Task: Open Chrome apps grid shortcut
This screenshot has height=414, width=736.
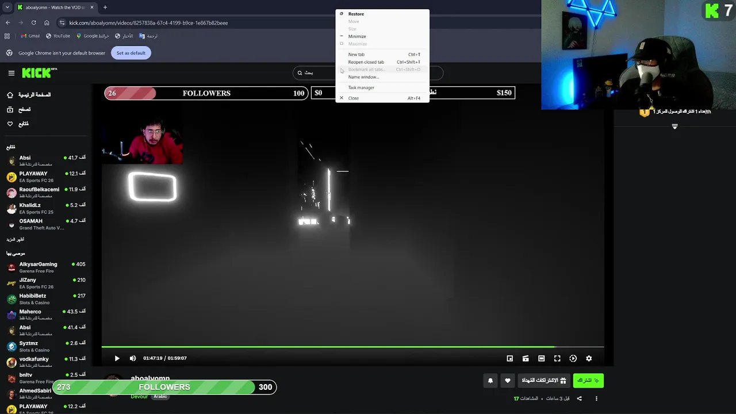Action: (x=7, y=36)
